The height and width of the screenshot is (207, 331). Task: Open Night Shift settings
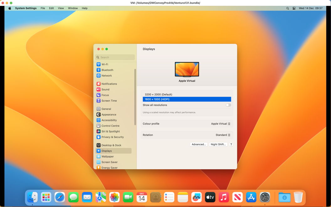coord(218,144)
